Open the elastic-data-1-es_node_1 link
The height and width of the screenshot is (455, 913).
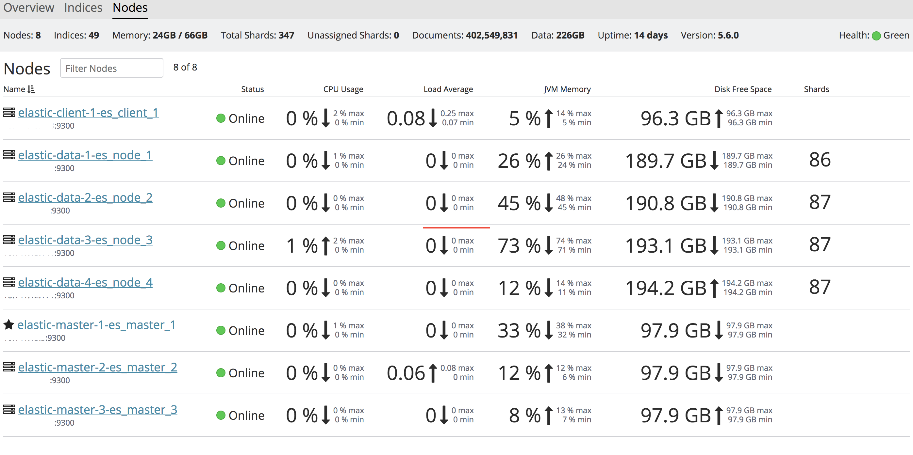(x=85, y=155)
